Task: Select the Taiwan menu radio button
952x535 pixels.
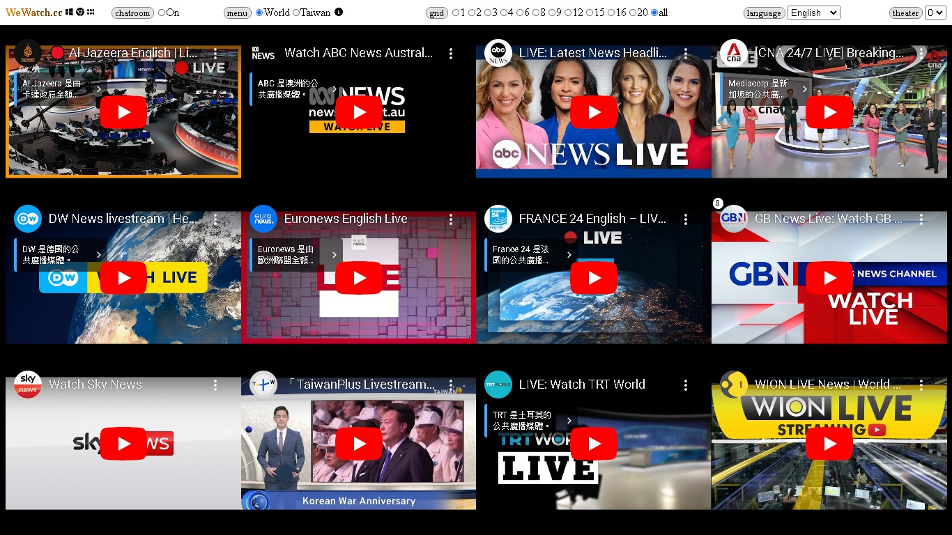Action: tap(296, 13)
